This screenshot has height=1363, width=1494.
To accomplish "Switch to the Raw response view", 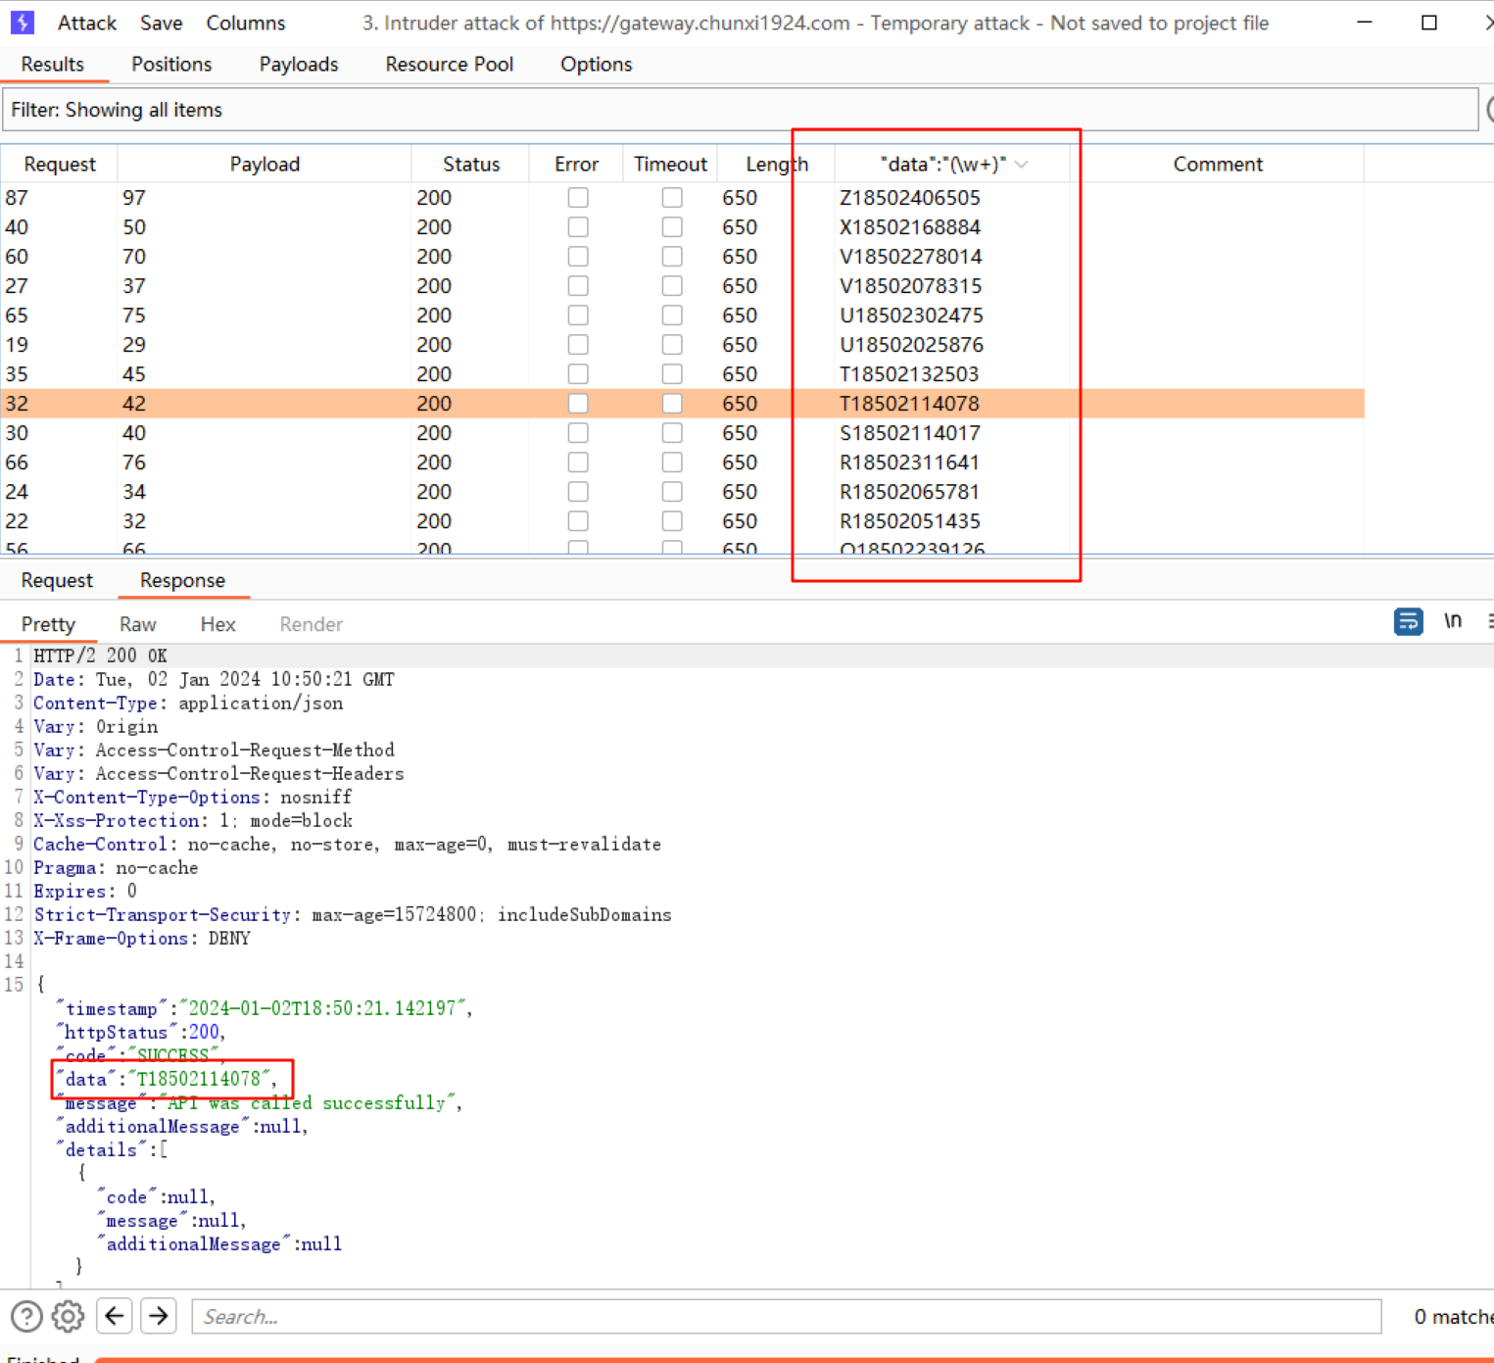I will pos(137,624).
